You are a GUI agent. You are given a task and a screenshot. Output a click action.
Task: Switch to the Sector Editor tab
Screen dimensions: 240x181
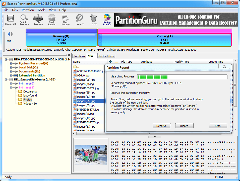(x=106, y=56)
